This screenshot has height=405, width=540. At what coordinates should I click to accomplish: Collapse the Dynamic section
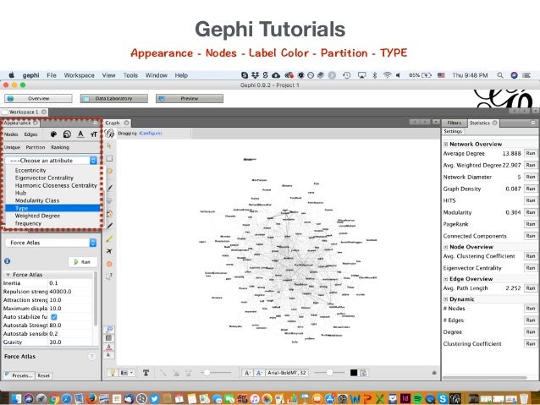pyautogui.click(x=446, y=299)
